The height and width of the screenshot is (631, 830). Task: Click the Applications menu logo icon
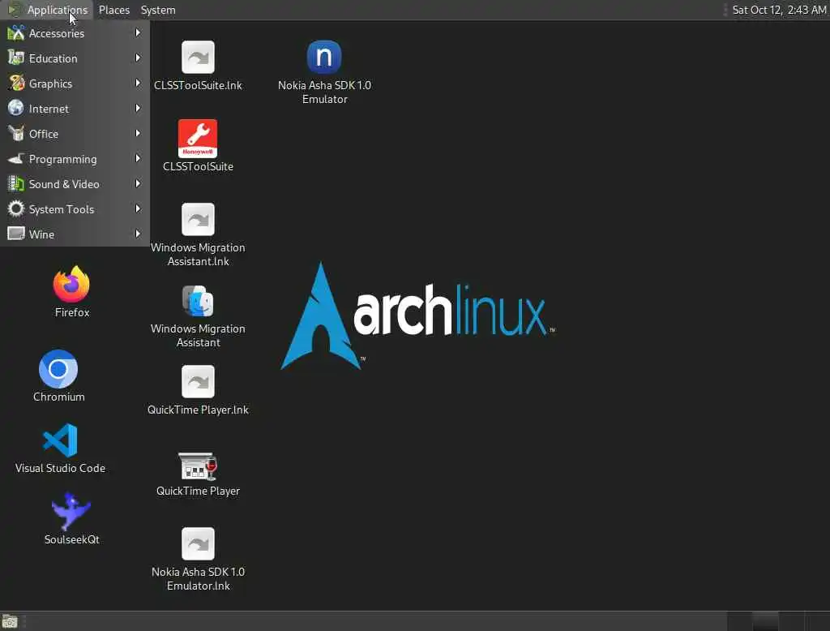[x=15, y=10]
